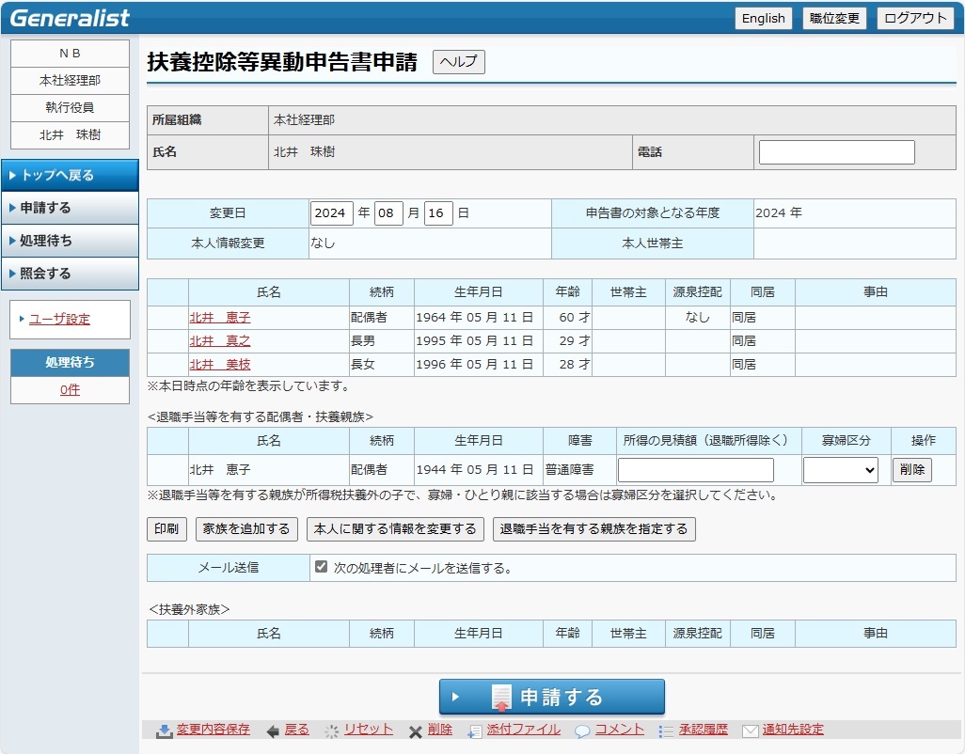Viewport: 965px width, 754px height.
Task: Click the reset spinner icon
Action: pyautogui.click(x=331, y=730)
